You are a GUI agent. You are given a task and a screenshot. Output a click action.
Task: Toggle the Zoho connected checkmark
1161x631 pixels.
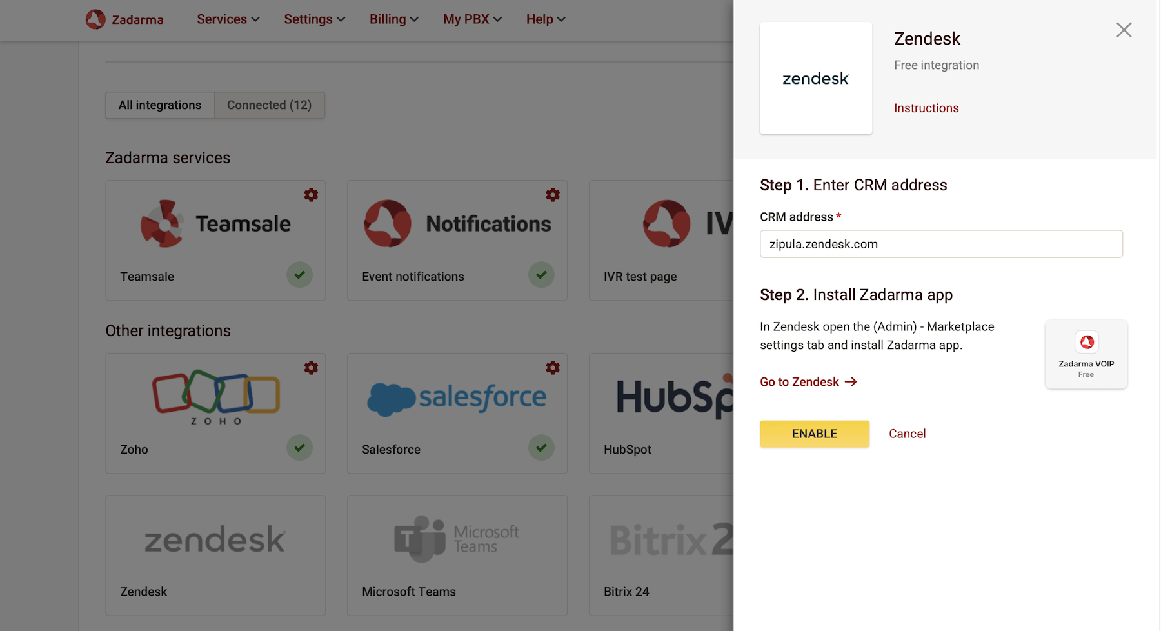(x=300, y=448)
